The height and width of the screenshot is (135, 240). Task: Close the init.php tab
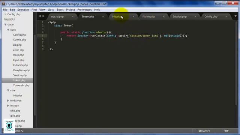click(133, 16)
